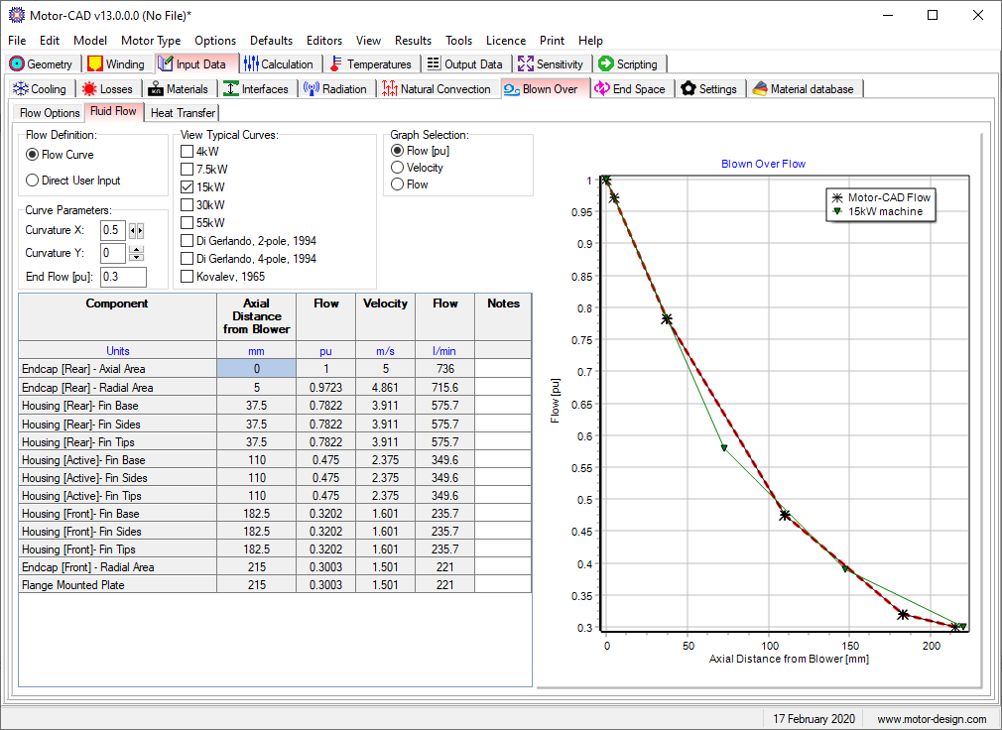Click the Scripting green arrow icon

point(606,64)
